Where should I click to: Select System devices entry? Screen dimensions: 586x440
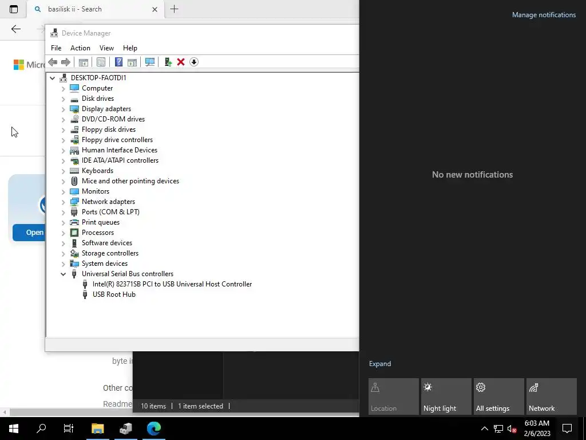105,264
